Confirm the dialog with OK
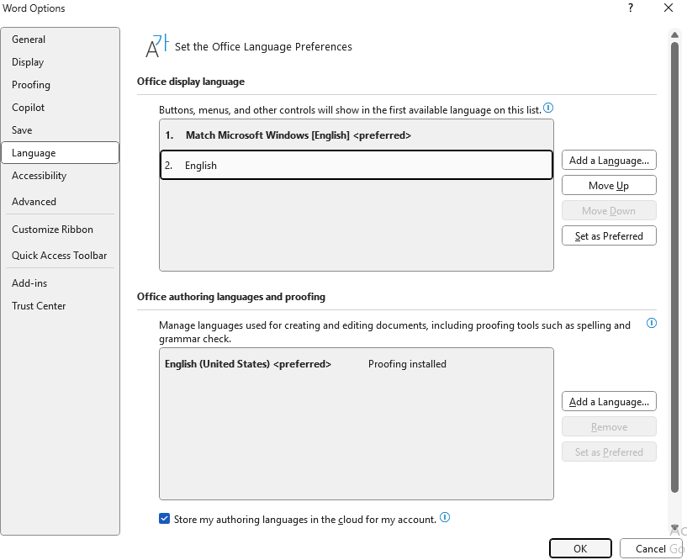687x560 pixels. pyautogui.click(x=580, y=548)
